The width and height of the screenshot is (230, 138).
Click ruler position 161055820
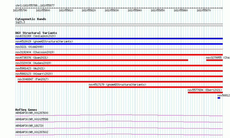pyautogui.click(x=89, y=10)
